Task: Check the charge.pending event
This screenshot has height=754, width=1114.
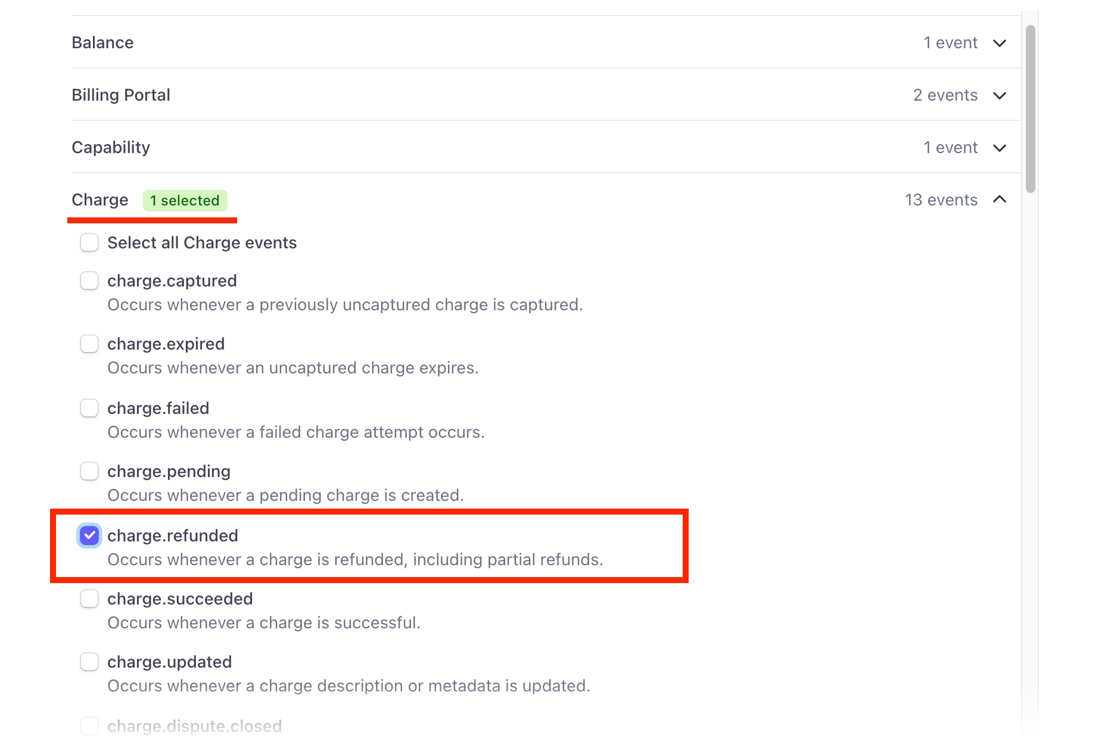Action: point(89,472)
